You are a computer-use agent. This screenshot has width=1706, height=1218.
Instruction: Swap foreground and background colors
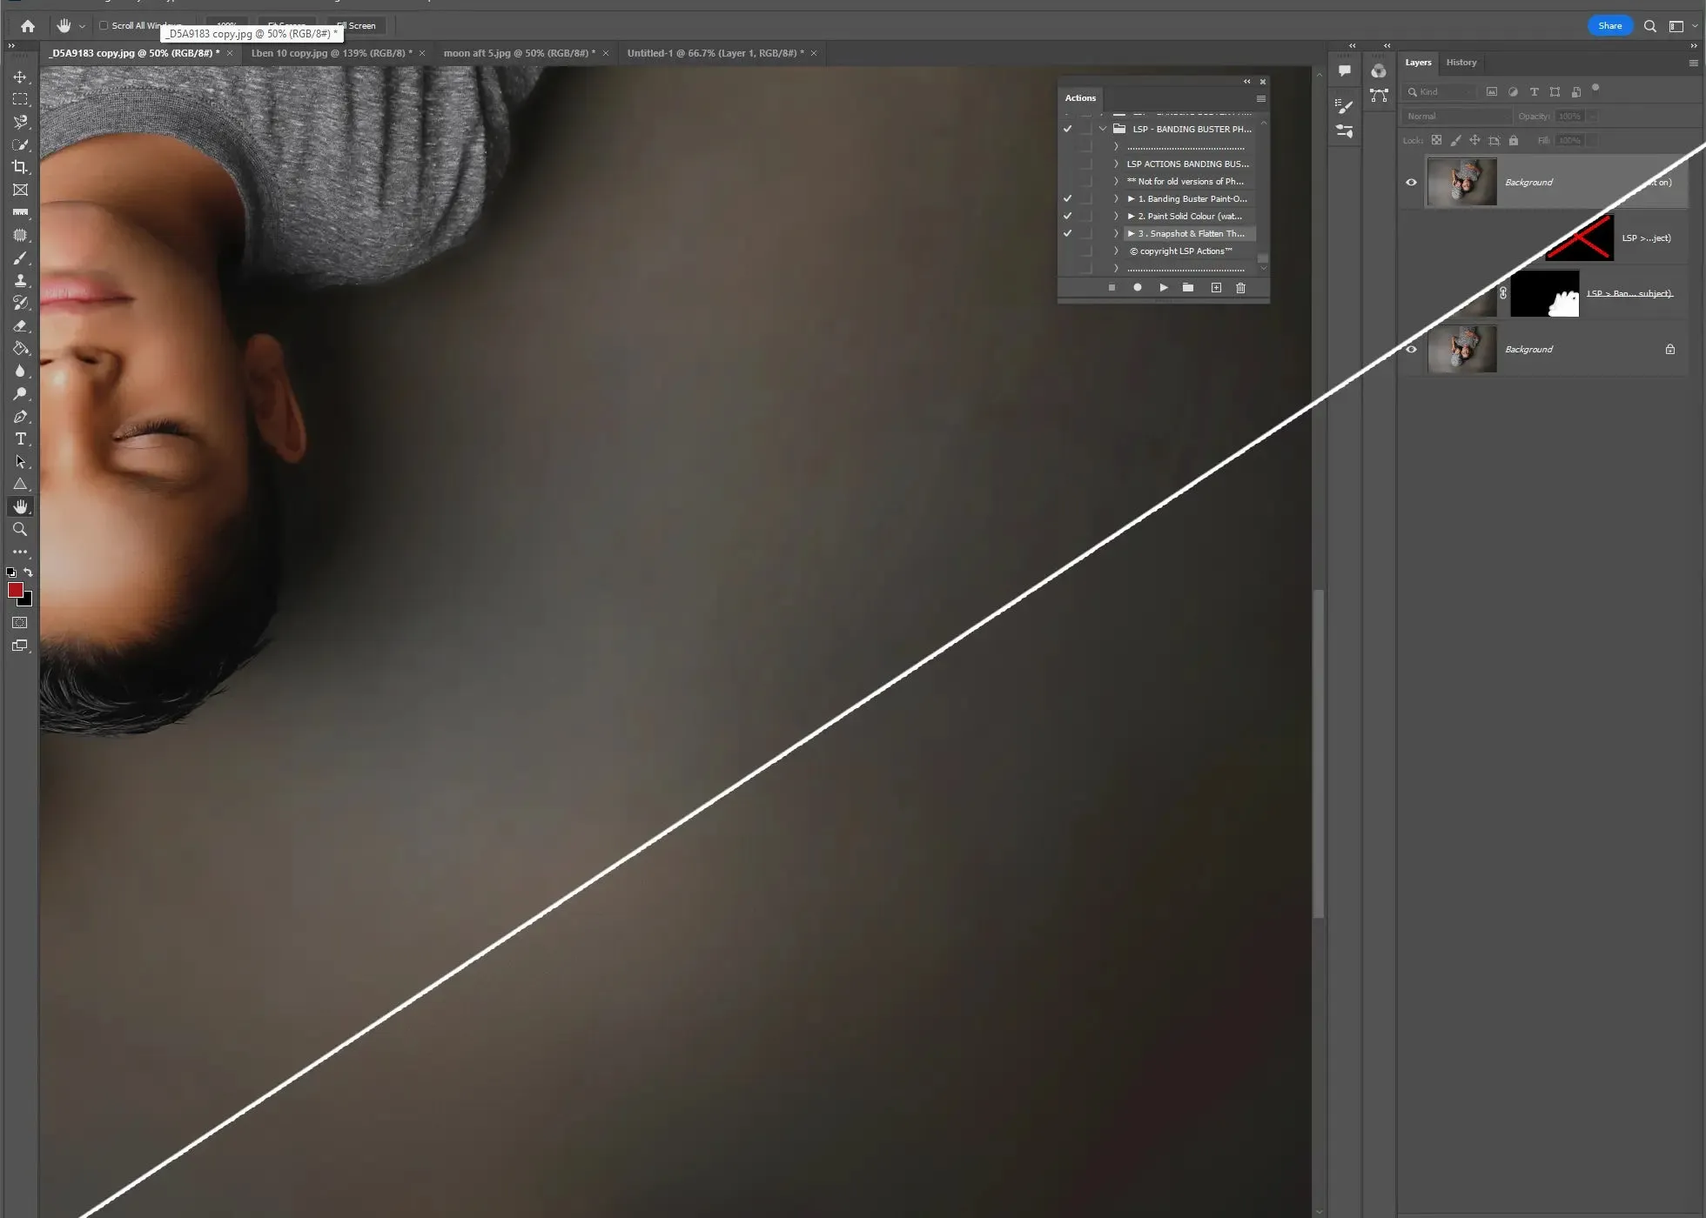pos(28,572)
